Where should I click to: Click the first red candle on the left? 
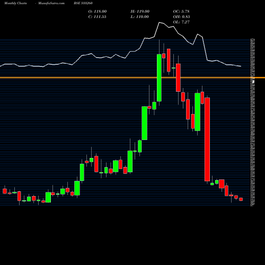click(x=5, y=191)
